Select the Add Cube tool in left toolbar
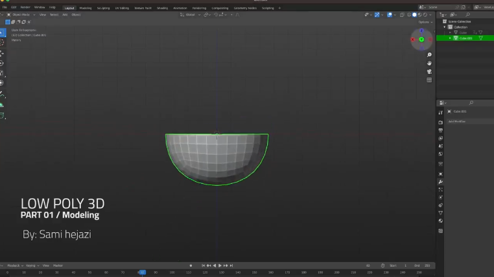494x277 pixels. pos(2,116)
